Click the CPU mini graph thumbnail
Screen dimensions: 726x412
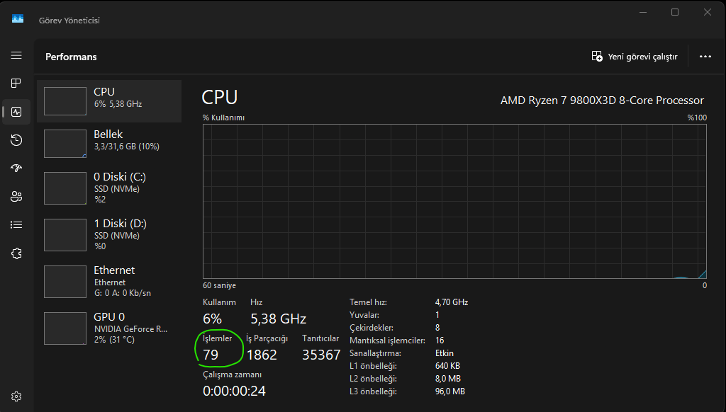coord(65,101)
